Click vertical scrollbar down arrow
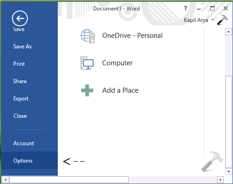This screenshot has width=233, height=184. pos(228,172)
